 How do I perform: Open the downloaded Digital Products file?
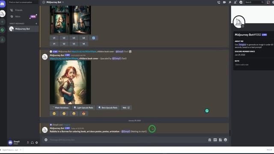click(x=10, y=150)
